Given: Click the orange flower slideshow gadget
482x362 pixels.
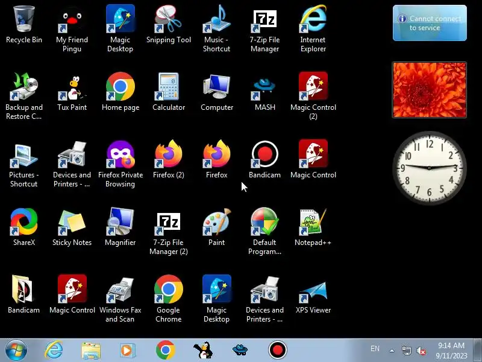Looking at the screenshot, I should tap(430, 90).
